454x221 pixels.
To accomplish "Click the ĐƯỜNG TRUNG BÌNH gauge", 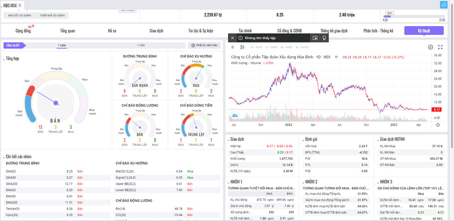I will point(140,76).
